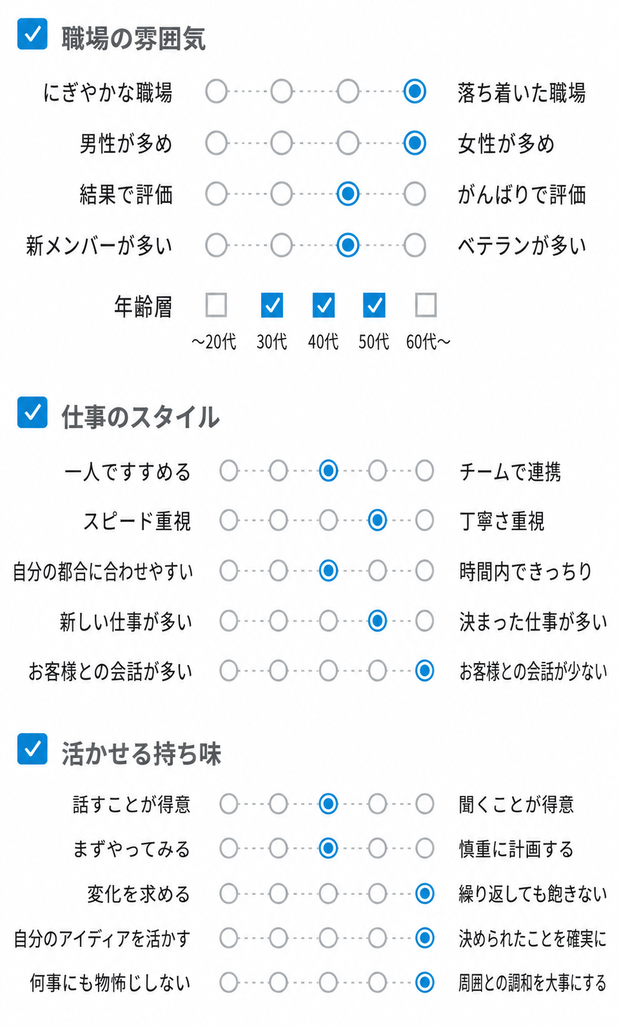Toggle the 仕事のスタイル section checkbox
This screenshot has width=619, height=1027.
coord(32,412)
